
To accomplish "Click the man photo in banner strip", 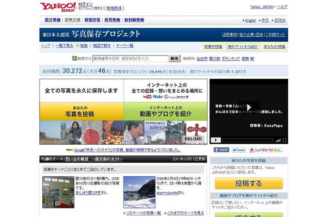I will (x=134, y=132).
